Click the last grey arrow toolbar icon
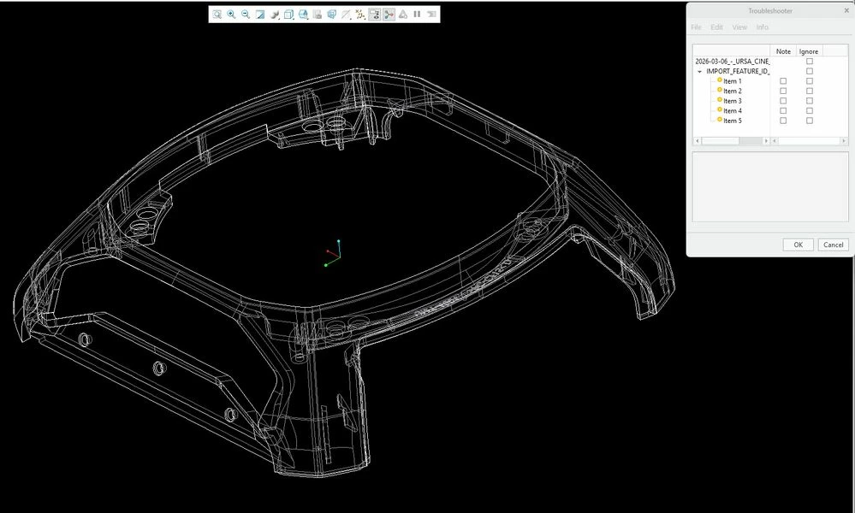 point(432,15)
